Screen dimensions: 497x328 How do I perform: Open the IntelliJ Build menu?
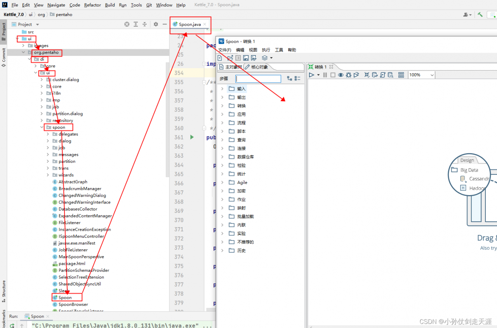coord(110,5)
